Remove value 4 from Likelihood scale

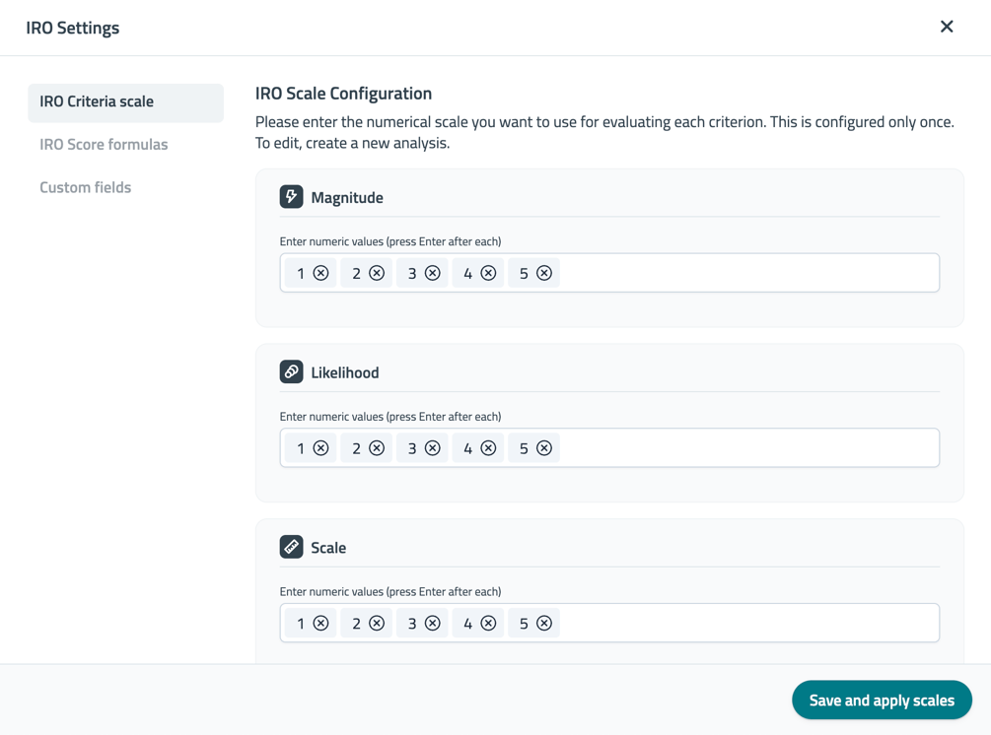[488, 447]
